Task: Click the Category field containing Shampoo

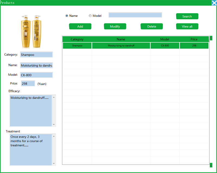Action: coord(36,55)
